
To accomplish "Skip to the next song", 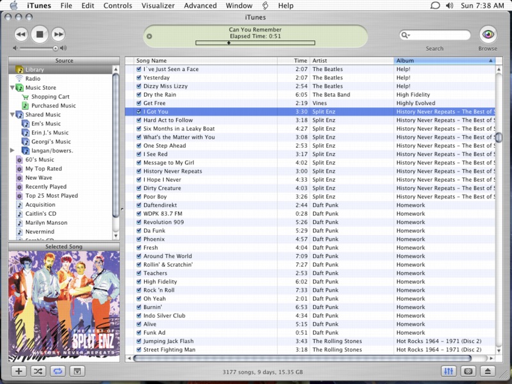I will point(58,34).
